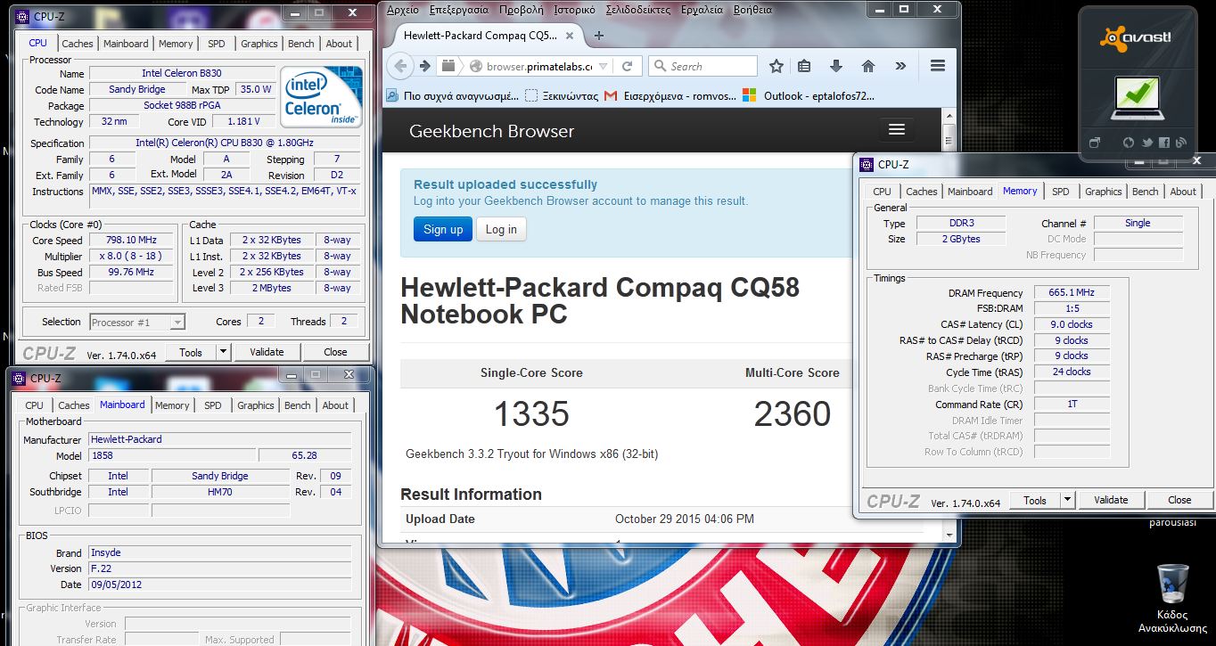Viewport: 1216px width, 646px height.
Task: Select Graphics tab in Mainboard CPU-Z window
Action: coord(256,405)
